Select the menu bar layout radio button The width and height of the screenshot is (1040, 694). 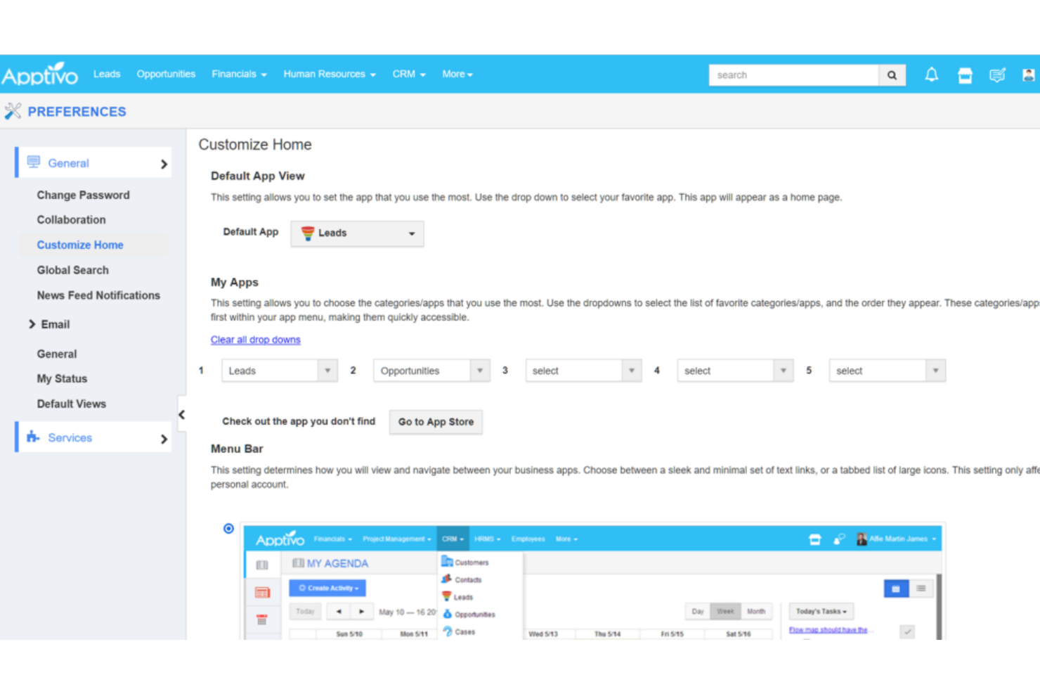pos(228,528)
